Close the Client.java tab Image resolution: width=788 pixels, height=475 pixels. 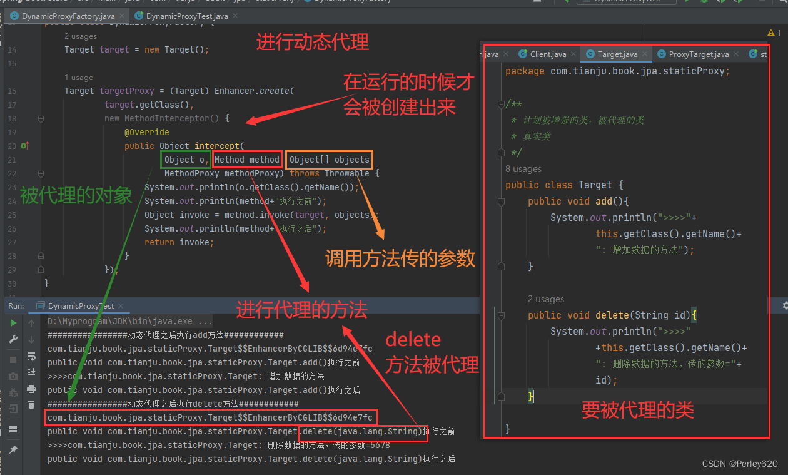pos(574,54)
